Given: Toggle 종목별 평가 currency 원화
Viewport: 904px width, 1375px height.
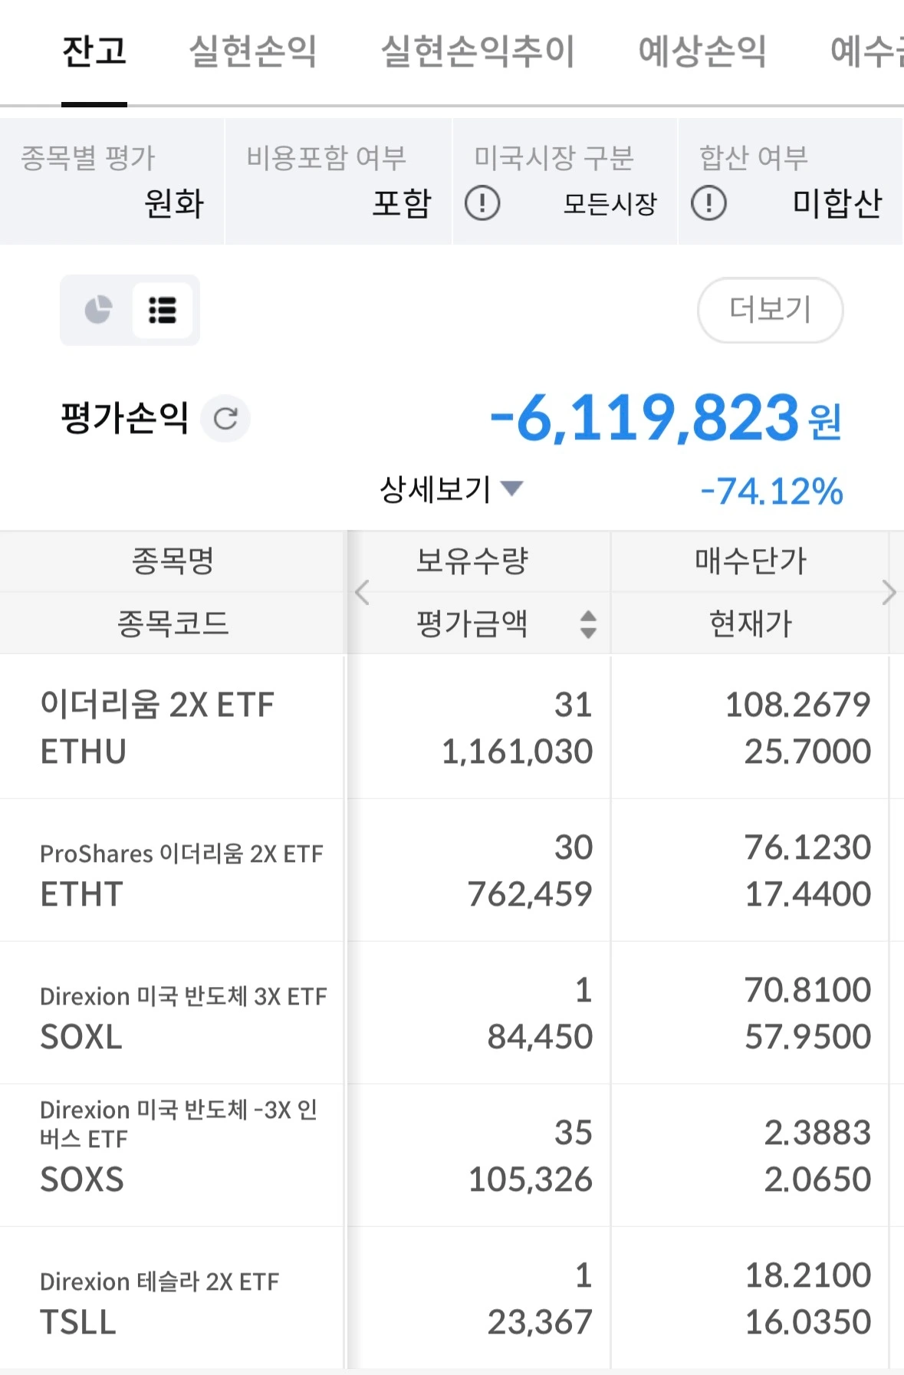Looking at the screenshot, I should pyautogui.click(x=112, y=183).
